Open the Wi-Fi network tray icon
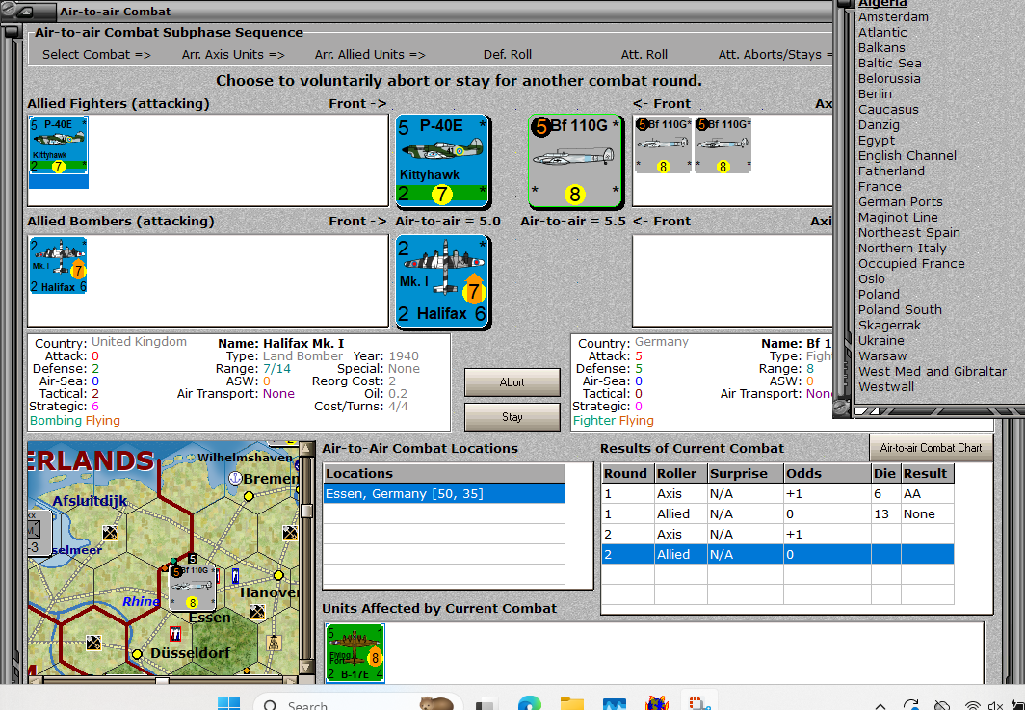 tap(973, 705)
